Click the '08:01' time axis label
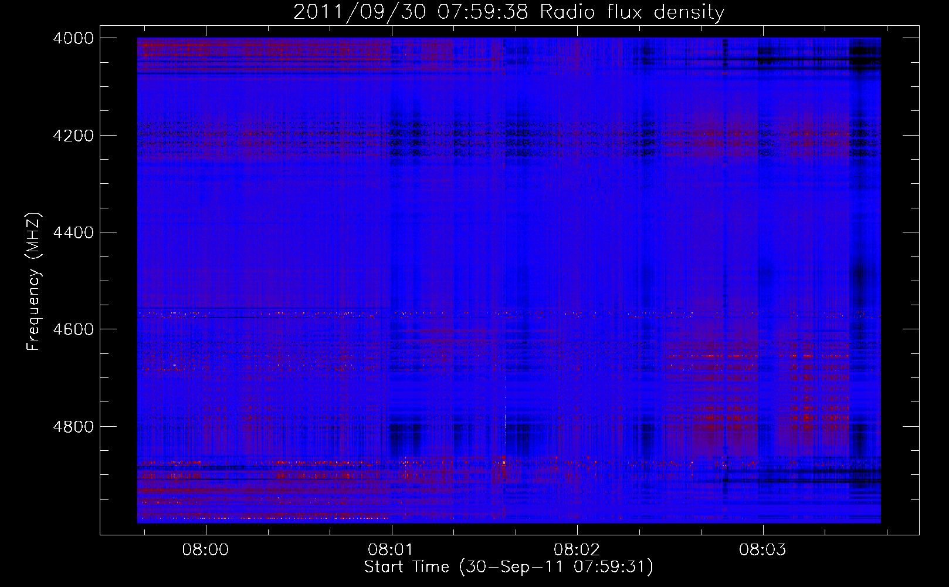949x587 pixels. point(391,550)
